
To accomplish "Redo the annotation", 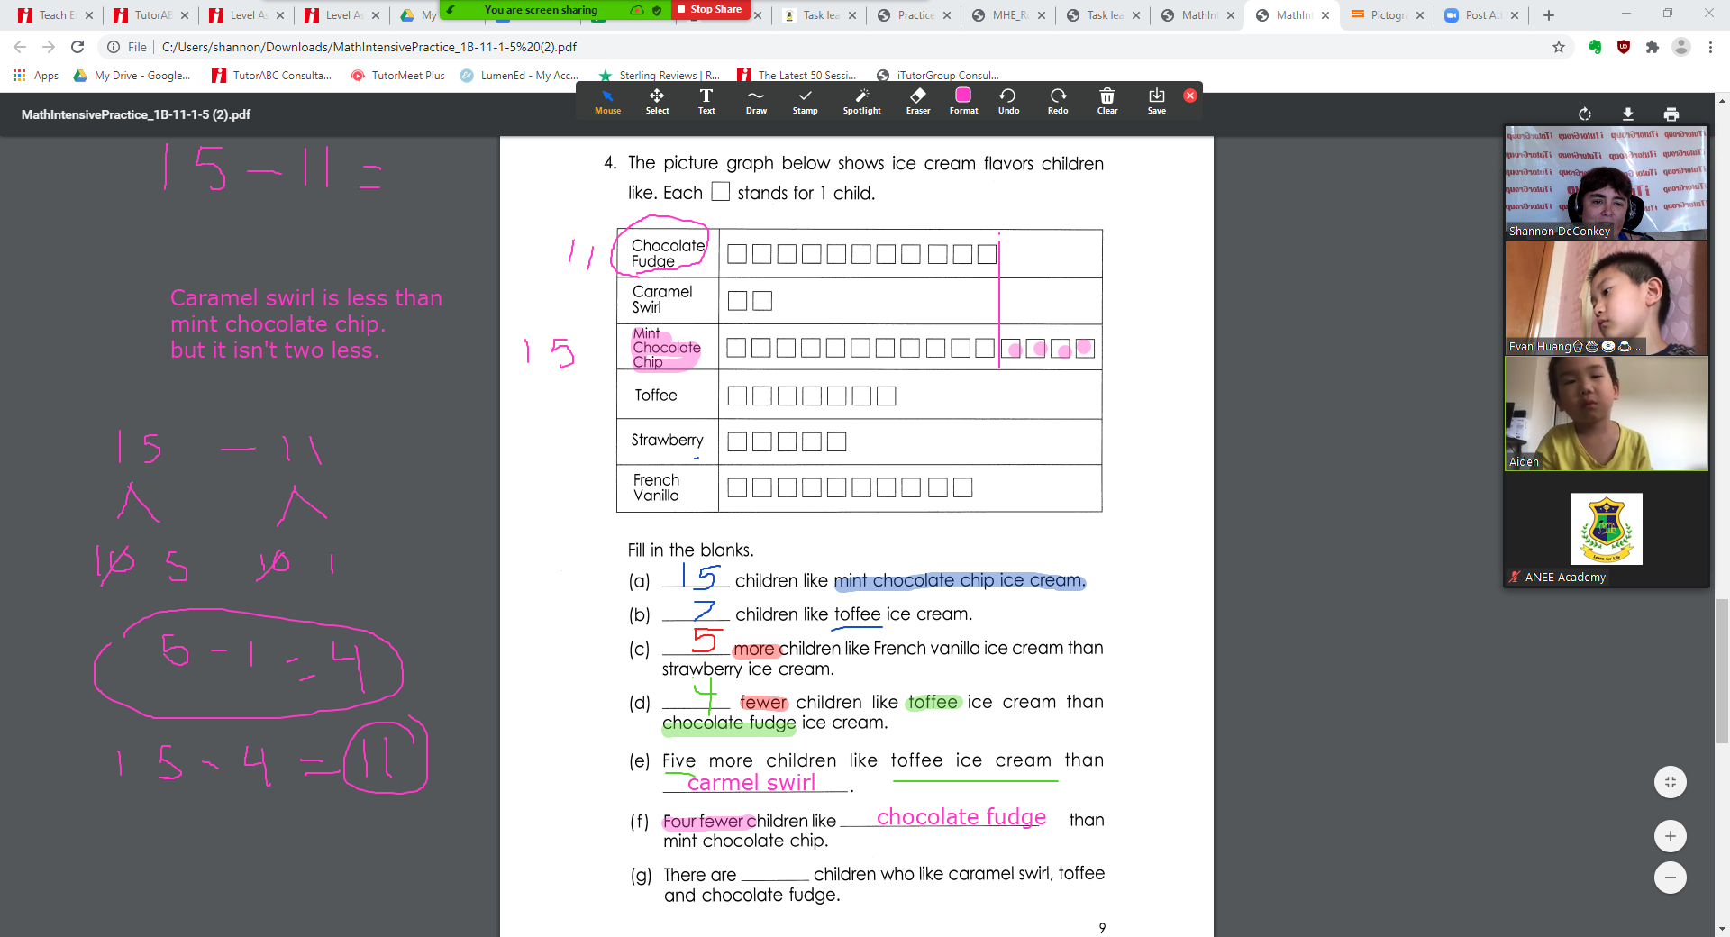I will [x=1058, y=101].
